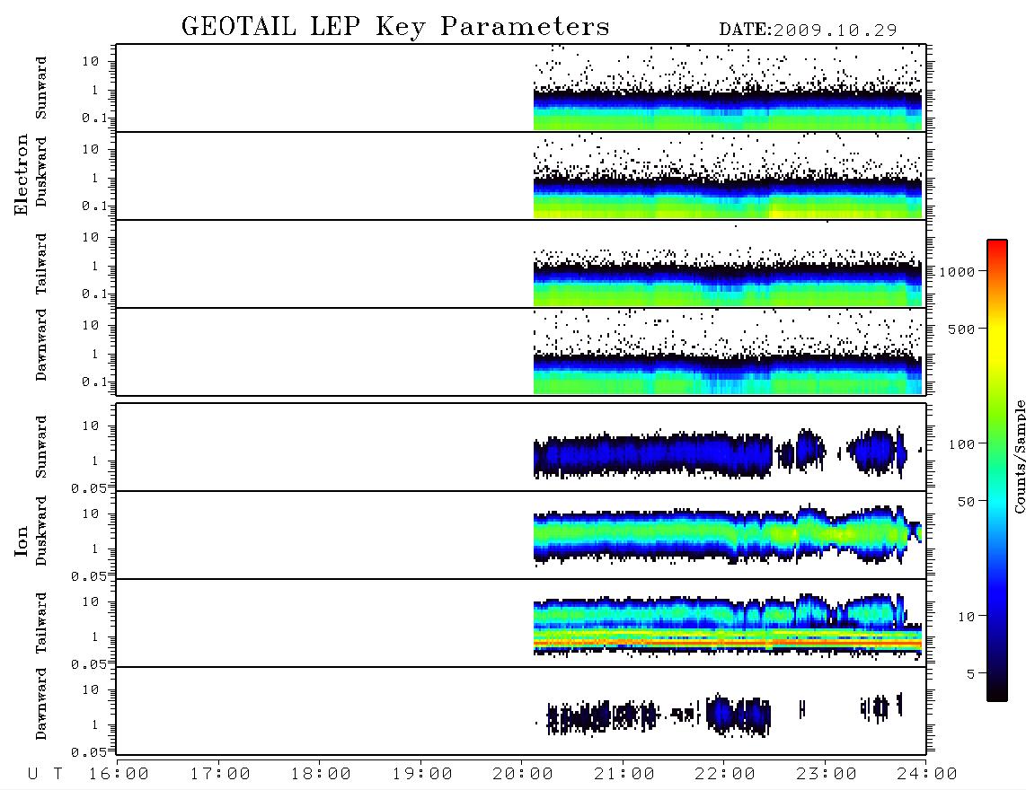Click the "Electron" group axis label
Screen dimensions: 1026x790
tap(22, 175)
